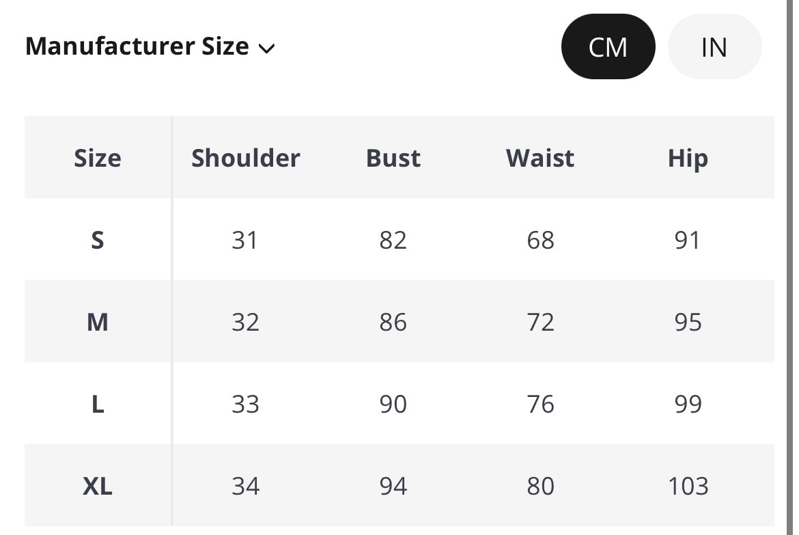Click the bust value 86 for M

393,322
